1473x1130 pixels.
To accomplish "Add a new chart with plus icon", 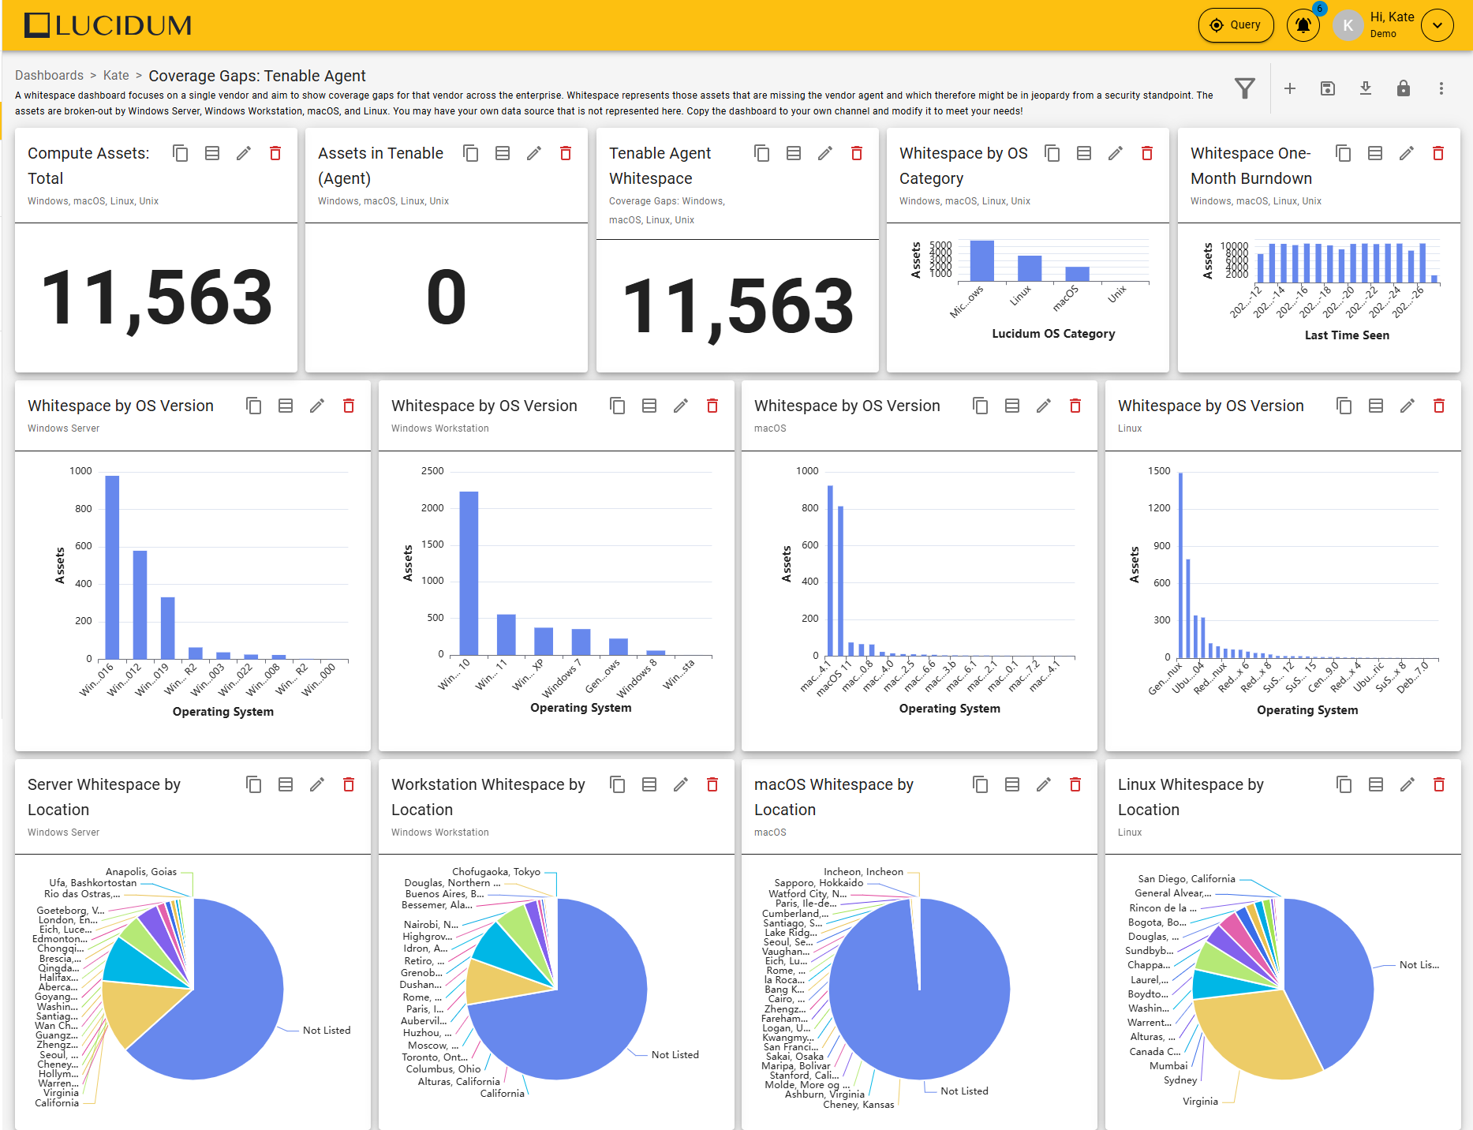I will pos(1290,88).
